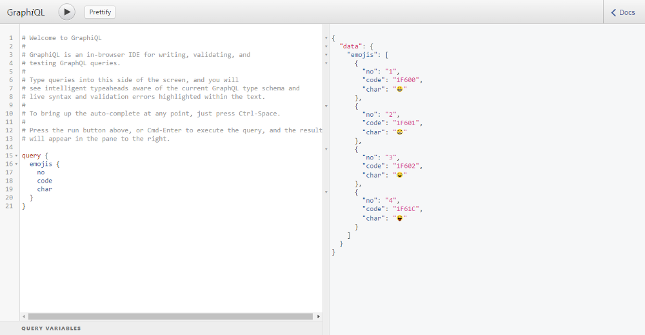Click the Prettify button
This screenshot has height=335, width=645.
pyautogui.click(x=100, y=12)
